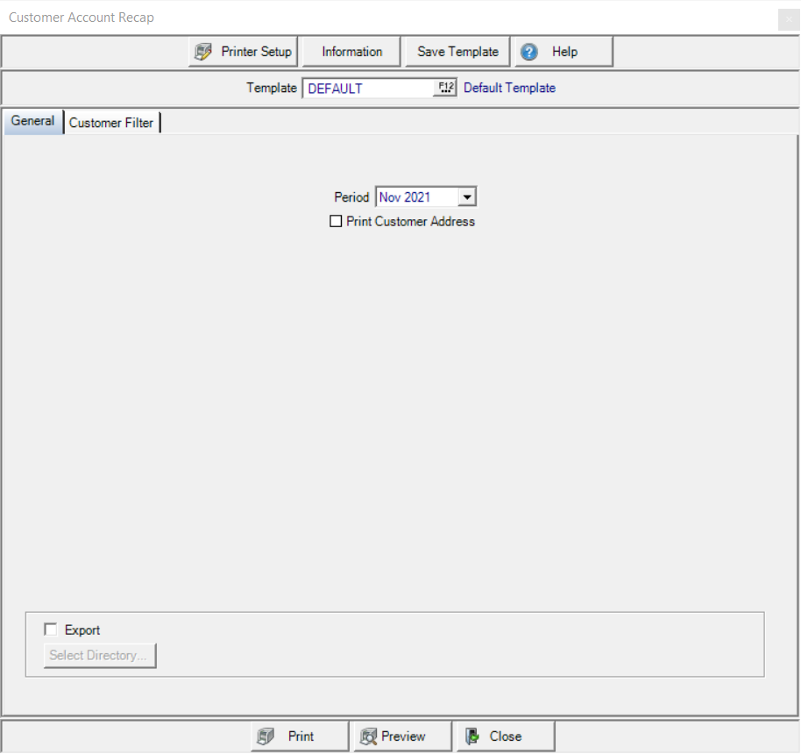Click the Select Directory button
Image resolution: width=801 pixels, height=754 pixels.
pyautogui.click(x=100, y=655)
